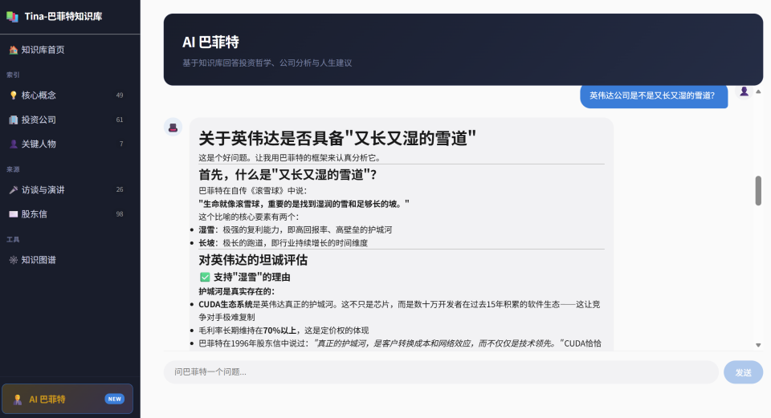Screen dimensions: 771x418
Task: Click the atom icon beside 知识图谱
Action: 14,260
